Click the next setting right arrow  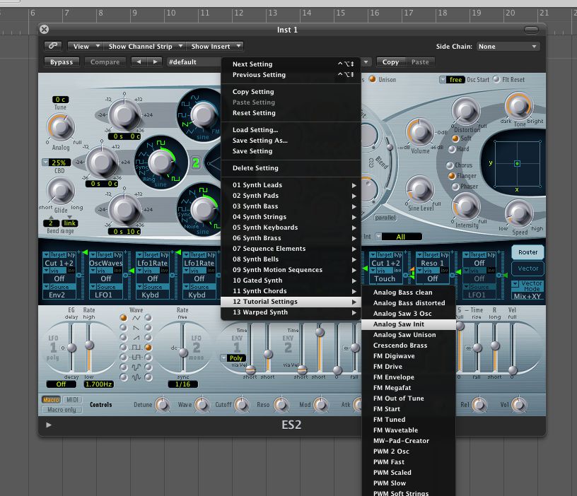point(155,61)
